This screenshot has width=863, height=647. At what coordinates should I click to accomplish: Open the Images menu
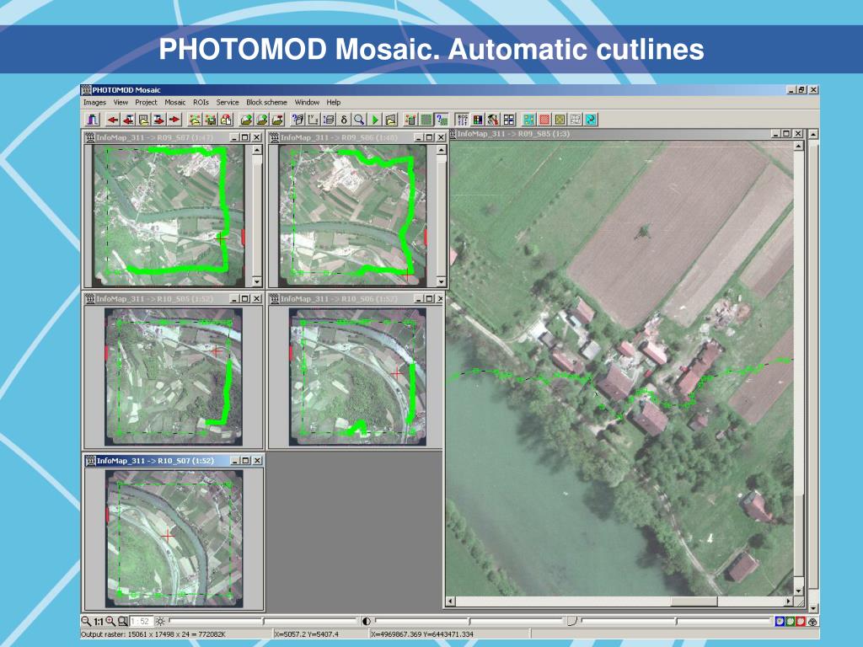pos(94,102)
